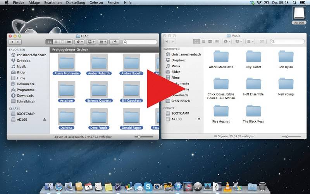Eject AK100 in FLAC window sidebar
Viewport: 310px width, 194px height.
[x=45, y=120]
